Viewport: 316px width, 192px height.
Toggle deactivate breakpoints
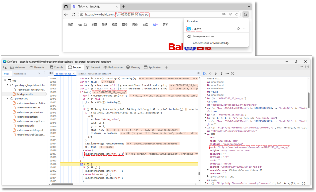[x=233, y=74]
